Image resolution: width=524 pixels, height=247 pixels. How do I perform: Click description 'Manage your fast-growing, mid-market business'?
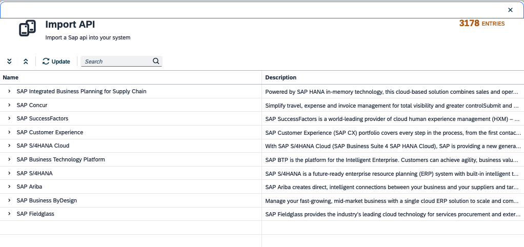pos(393,201)
